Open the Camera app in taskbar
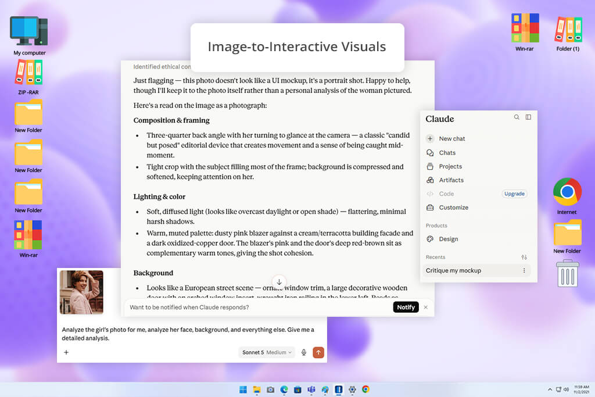 coord(270,389)
